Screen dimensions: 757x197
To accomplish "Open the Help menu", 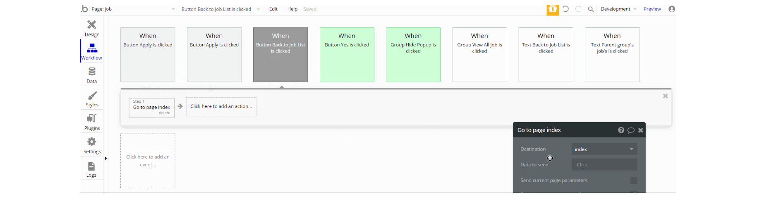I will pyautogui.click(x=292, y=9).
